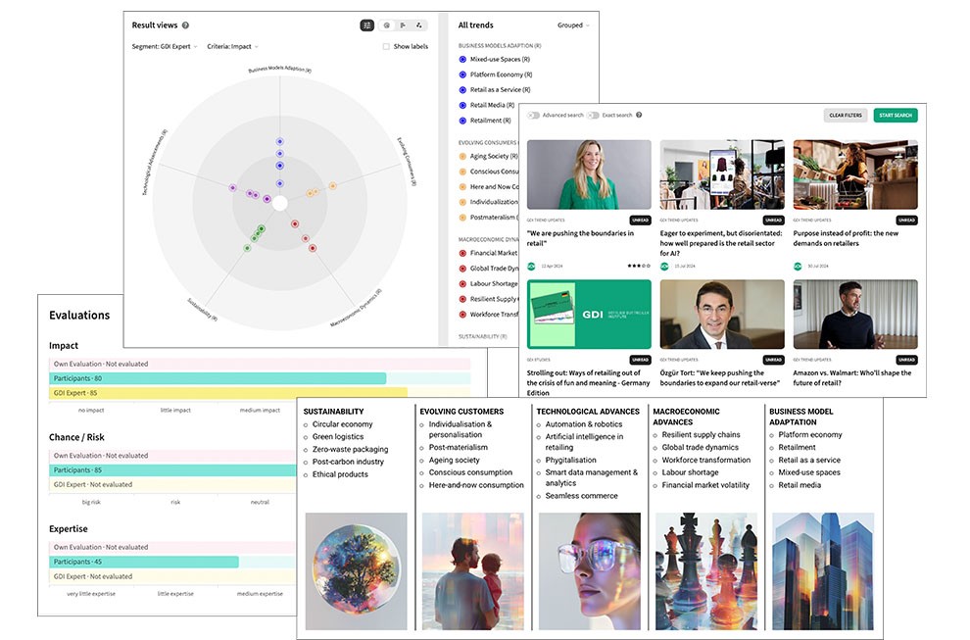970x640 pixels.
Task: Toggle the Exact search switch
Action: click(593, 116)
